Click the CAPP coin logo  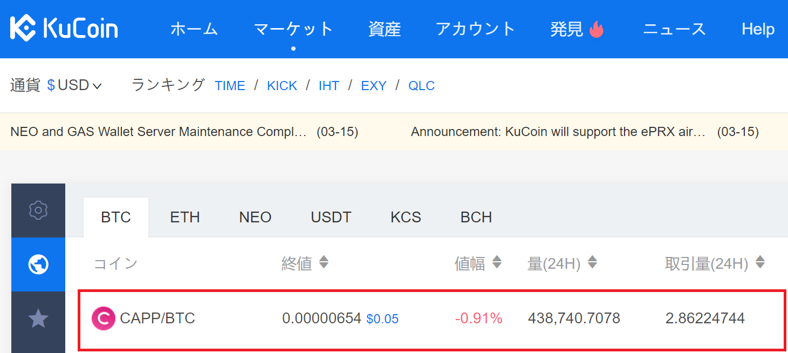point(103,318)
